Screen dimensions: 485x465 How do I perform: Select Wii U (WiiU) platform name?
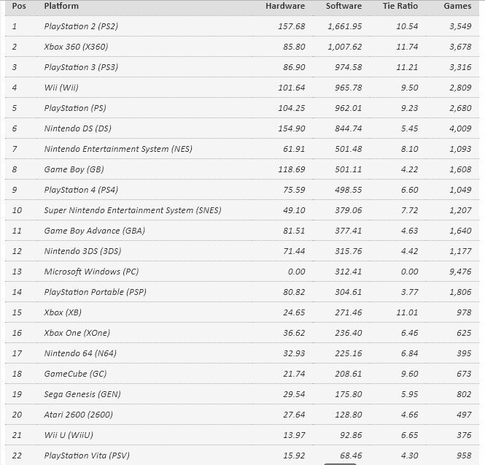tap(69, 435)
